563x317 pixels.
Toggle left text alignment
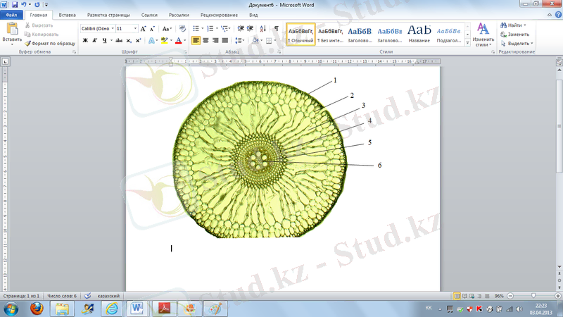(196, 41)
